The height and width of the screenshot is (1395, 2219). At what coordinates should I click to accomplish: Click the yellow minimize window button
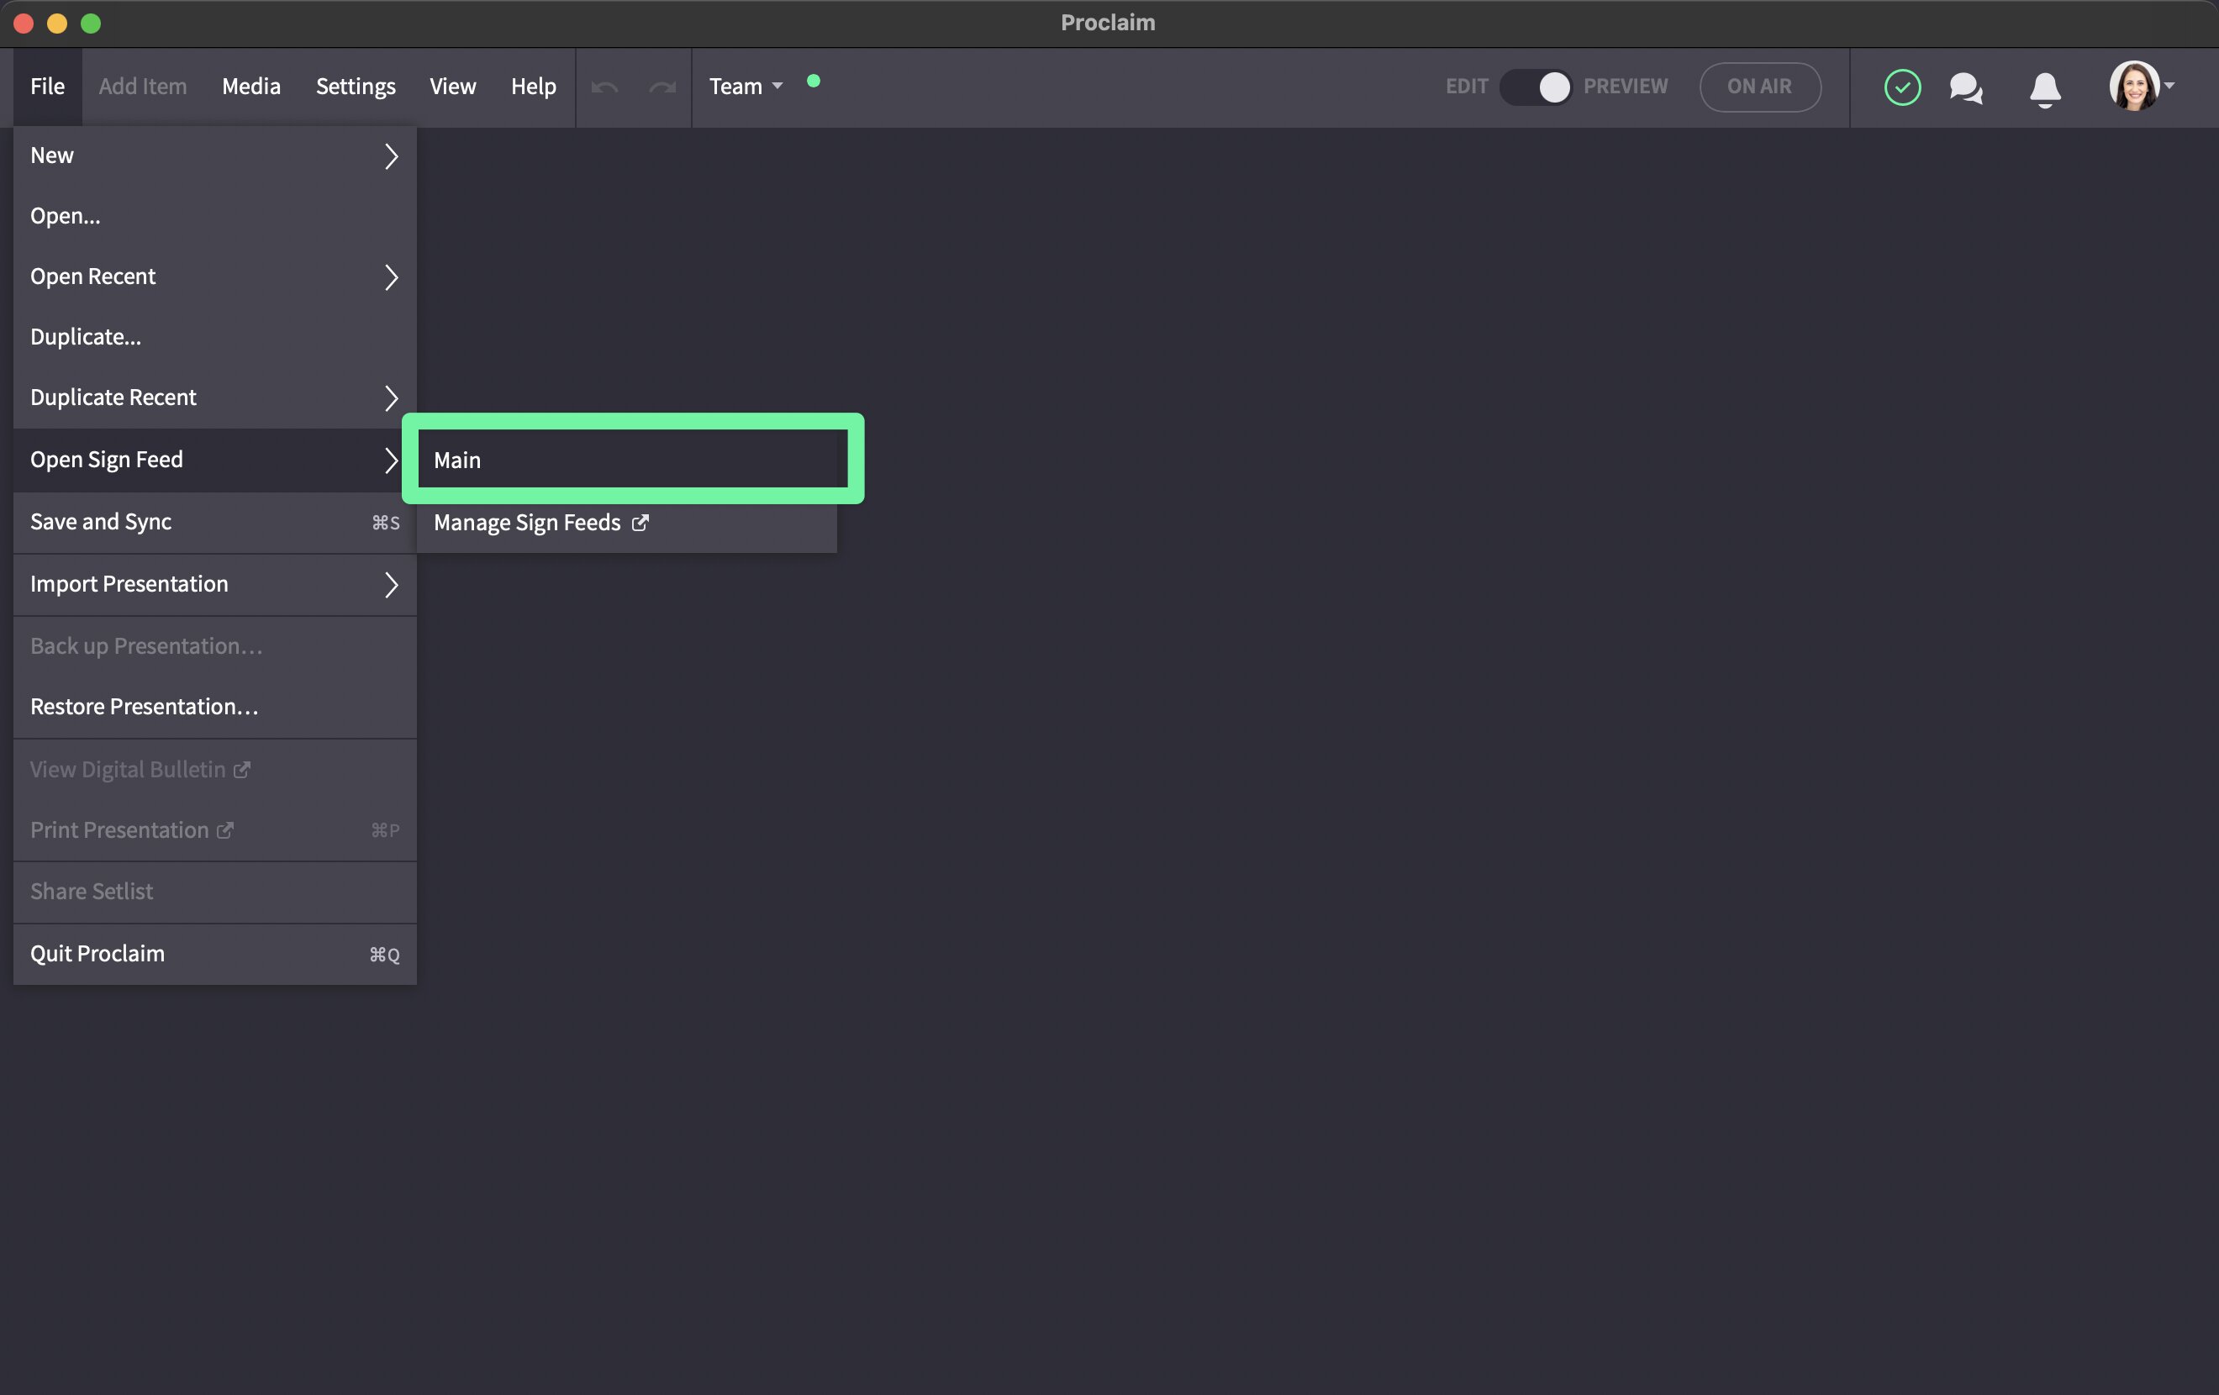(x=57, y=23)
